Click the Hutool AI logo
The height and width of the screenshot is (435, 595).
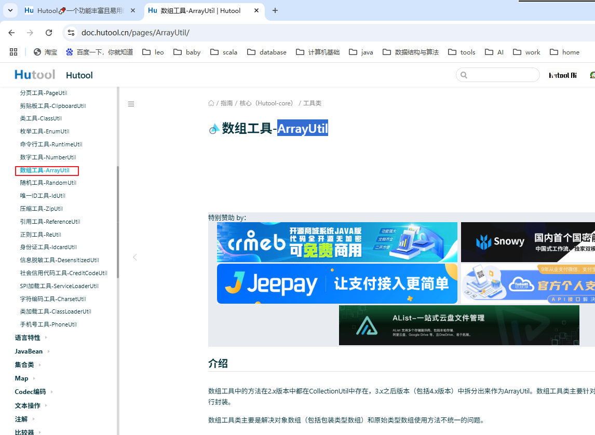(x=563, y=75)
